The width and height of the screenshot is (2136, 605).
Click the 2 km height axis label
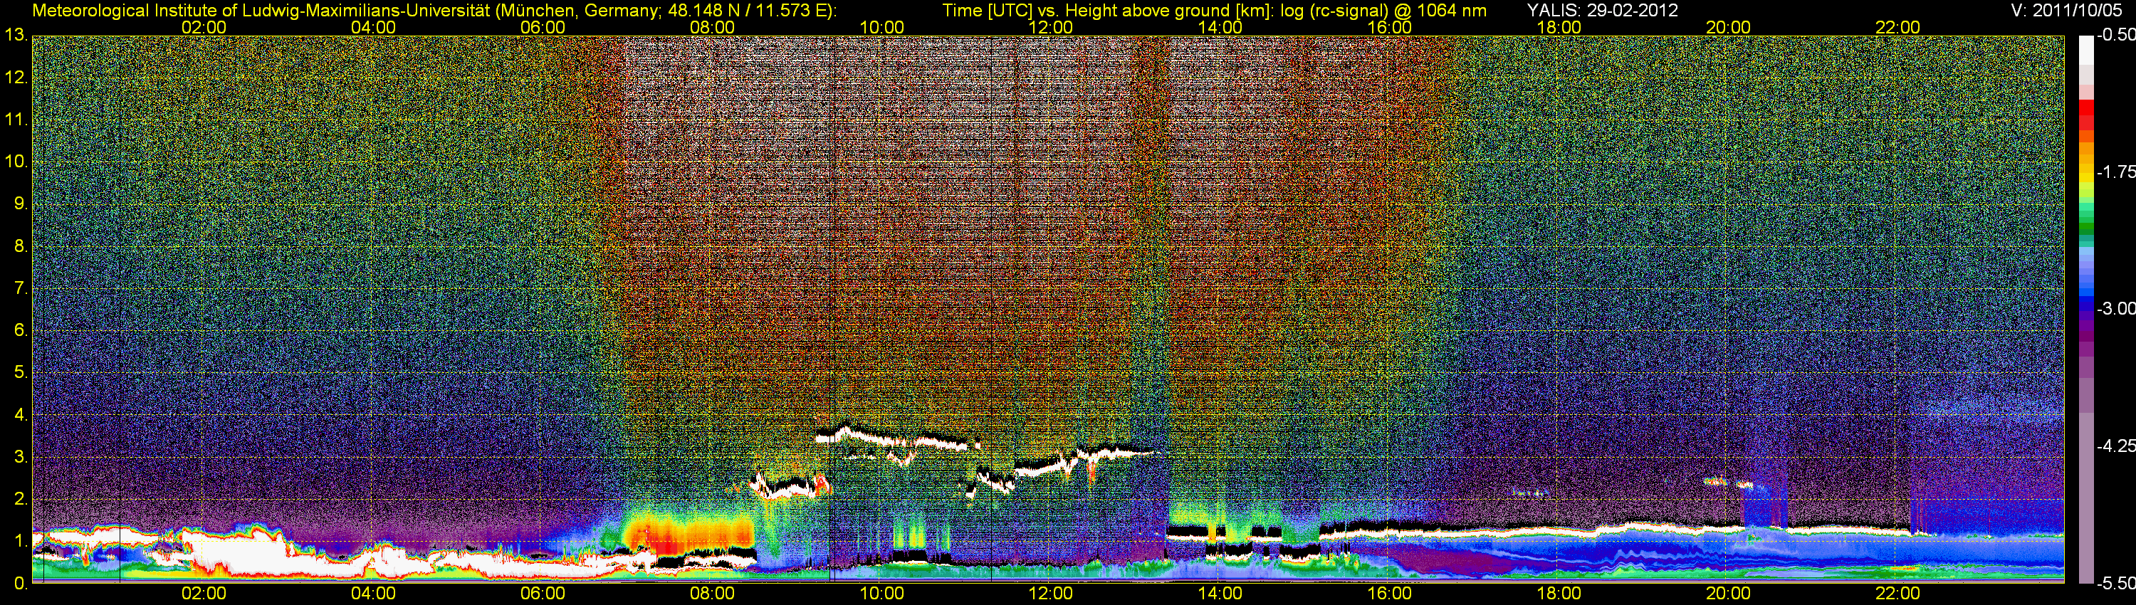pyautogui.click(x=21, y=498)
